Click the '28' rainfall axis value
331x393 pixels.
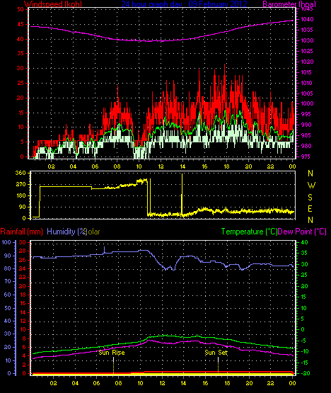click(23, 251)
